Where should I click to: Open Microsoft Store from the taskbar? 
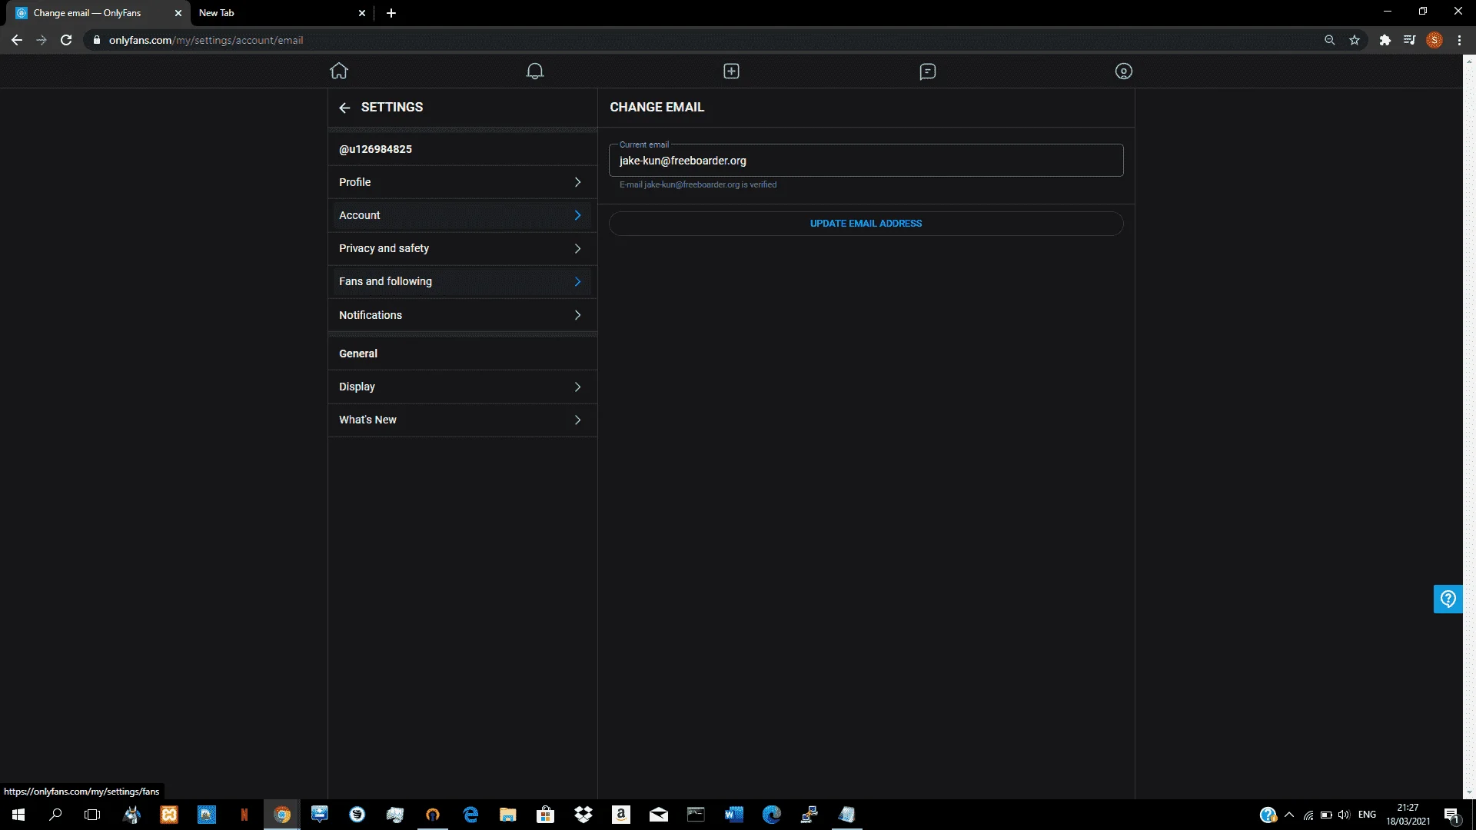[x=546, y=815]
